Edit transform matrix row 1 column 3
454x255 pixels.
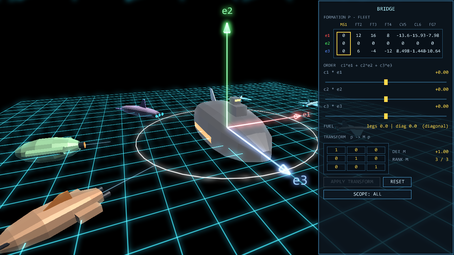coord(376,150)
